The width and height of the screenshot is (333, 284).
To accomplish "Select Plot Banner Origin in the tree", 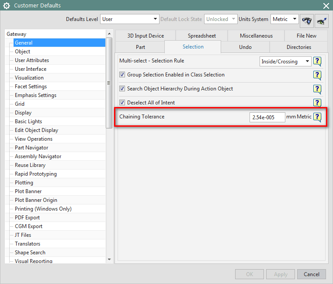I will (36, 200).
